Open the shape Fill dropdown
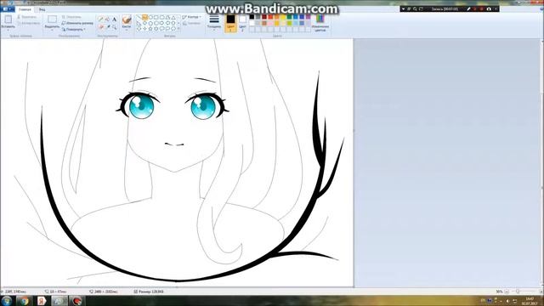The width and height of the screenshot is (544, 306). point(191,23)
